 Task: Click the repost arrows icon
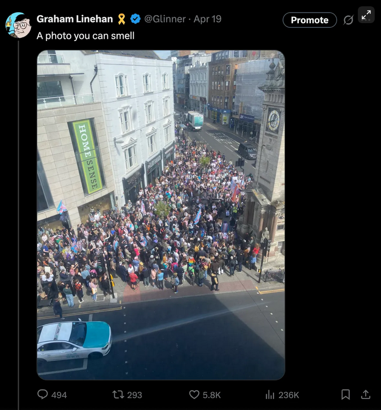point(118,394)
